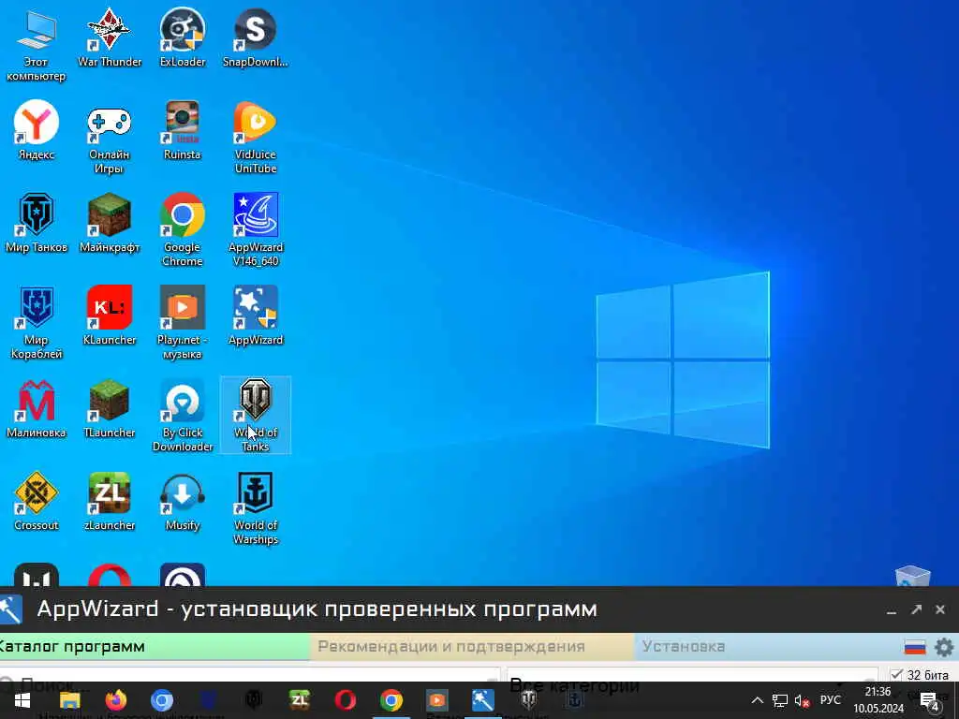959x719 pixels.
Task: Select the VidJuice UniTube shortcut
Action: pyautogui.click(x=255, y=137)
